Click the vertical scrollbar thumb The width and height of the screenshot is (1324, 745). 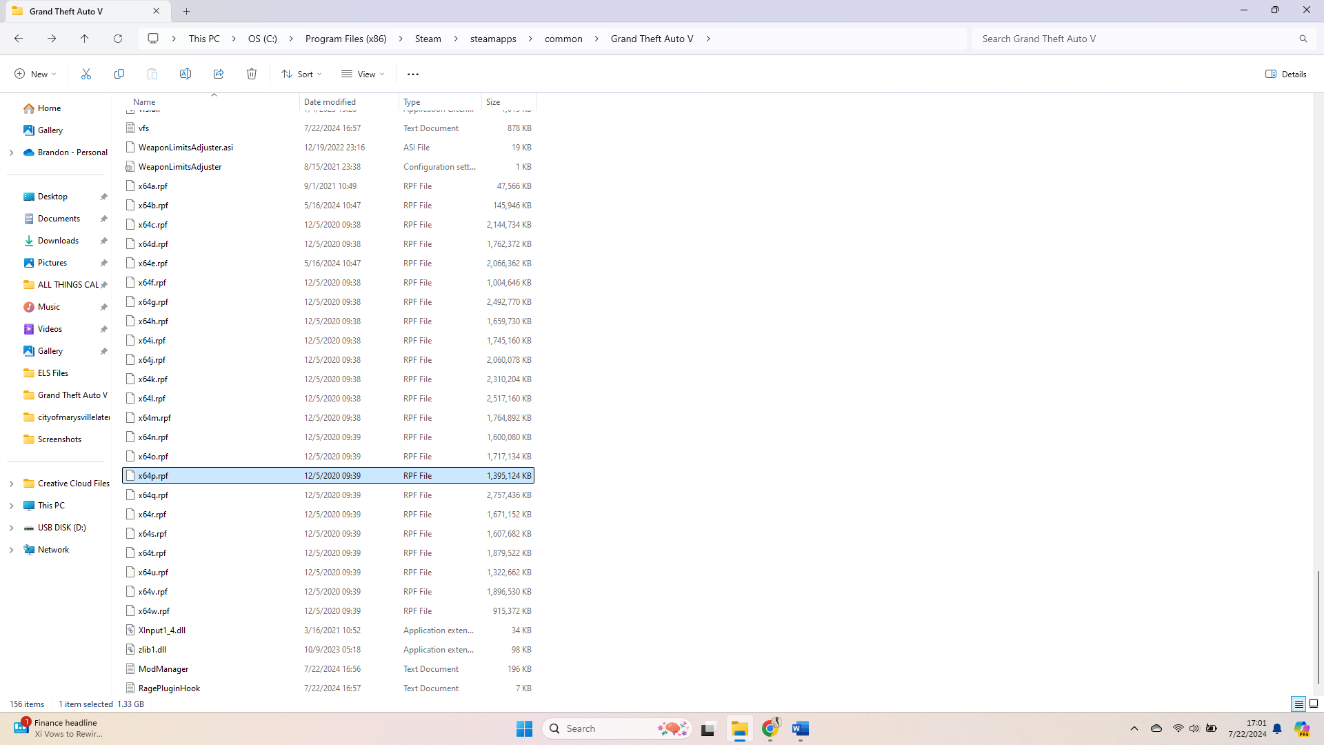pyautogui.click(x=1318, y=626)
